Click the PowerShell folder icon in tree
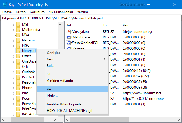This screenshot has width=182, height=123. (x=18, y=103)
